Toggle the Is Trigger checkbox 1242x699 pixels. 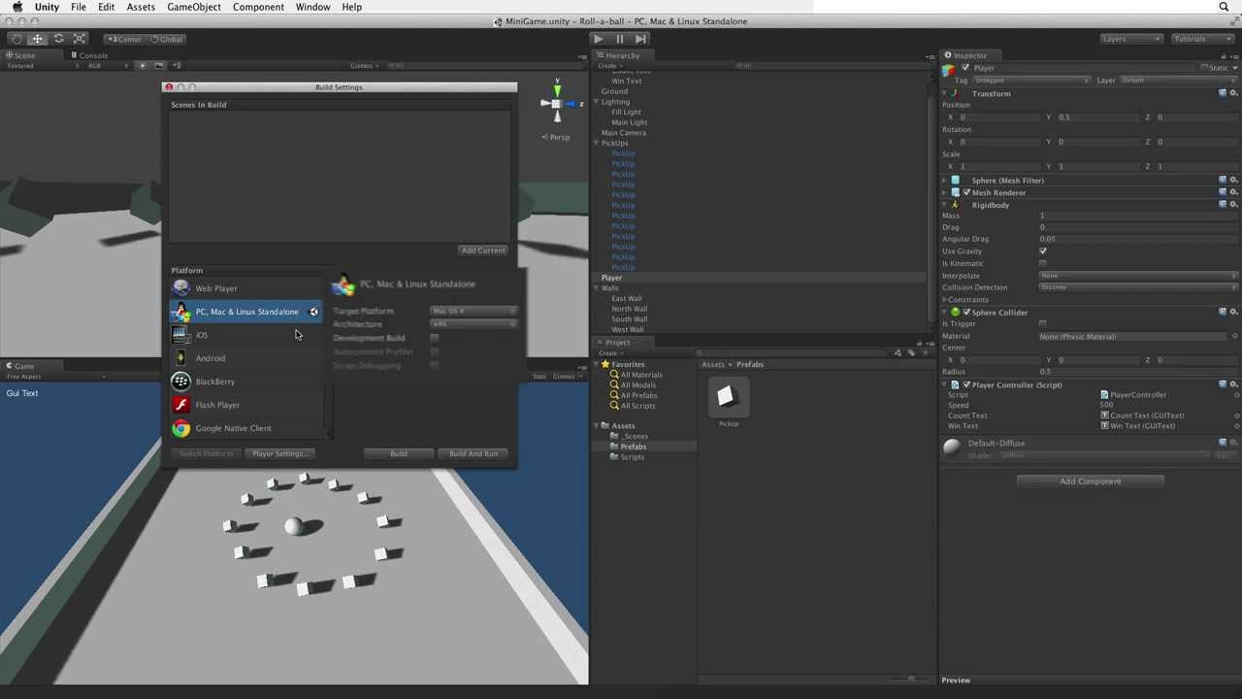[x=1043, y=324]
